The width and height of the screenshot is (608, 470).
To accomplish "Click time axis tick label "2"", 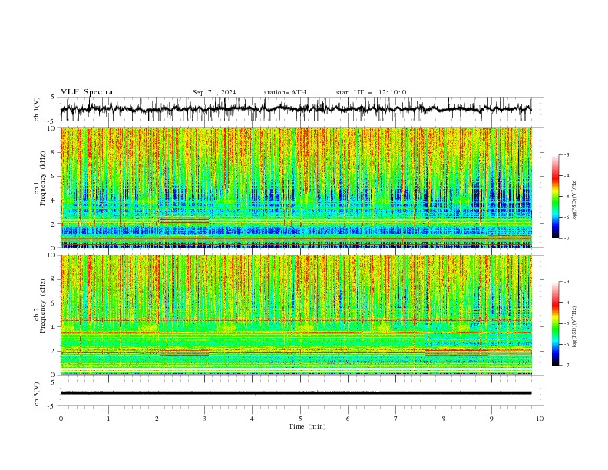I will point(157,419).
